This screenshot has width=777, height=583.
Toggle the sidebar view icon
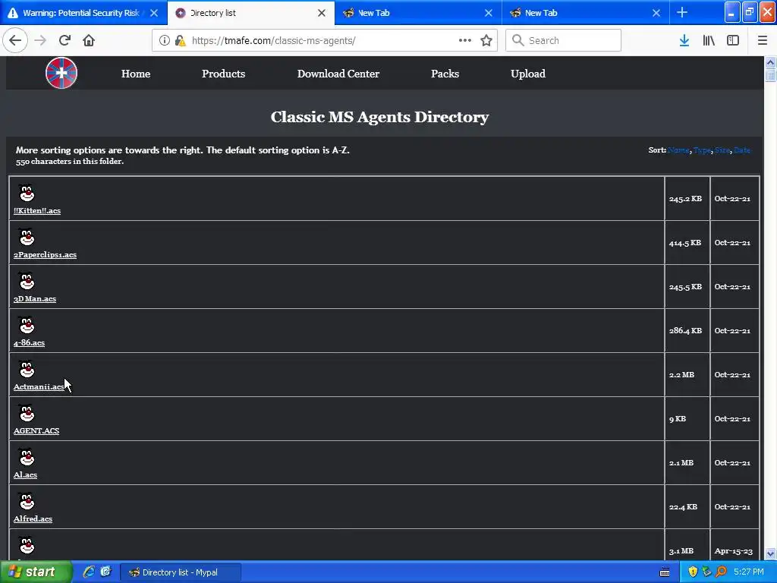(x=733, y=40)
